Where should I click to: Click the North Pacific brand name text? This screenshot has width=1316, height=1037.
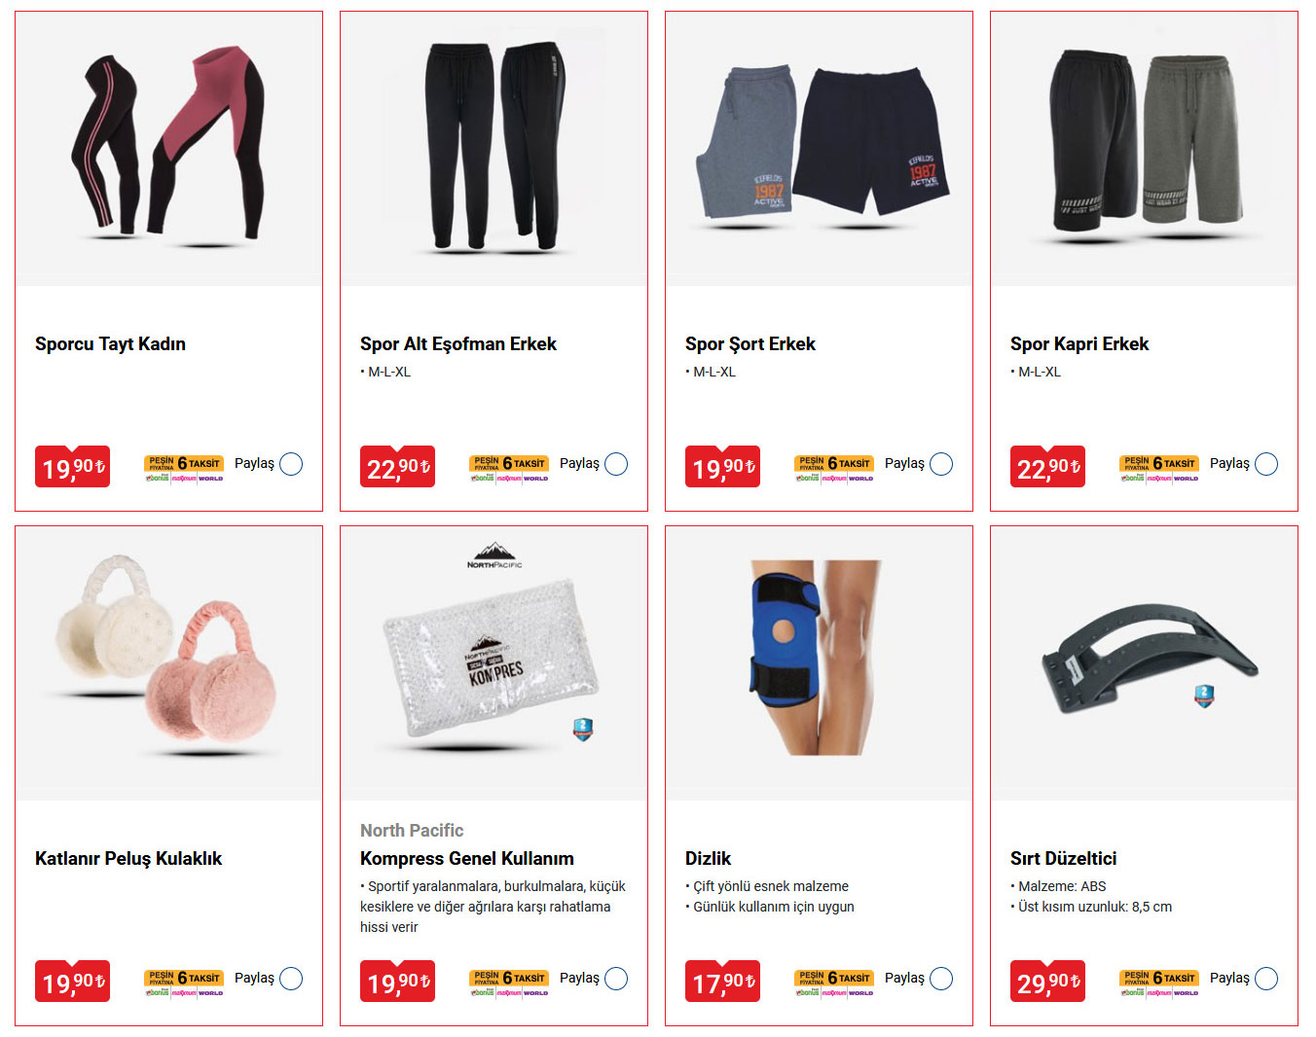coord(412,830)
